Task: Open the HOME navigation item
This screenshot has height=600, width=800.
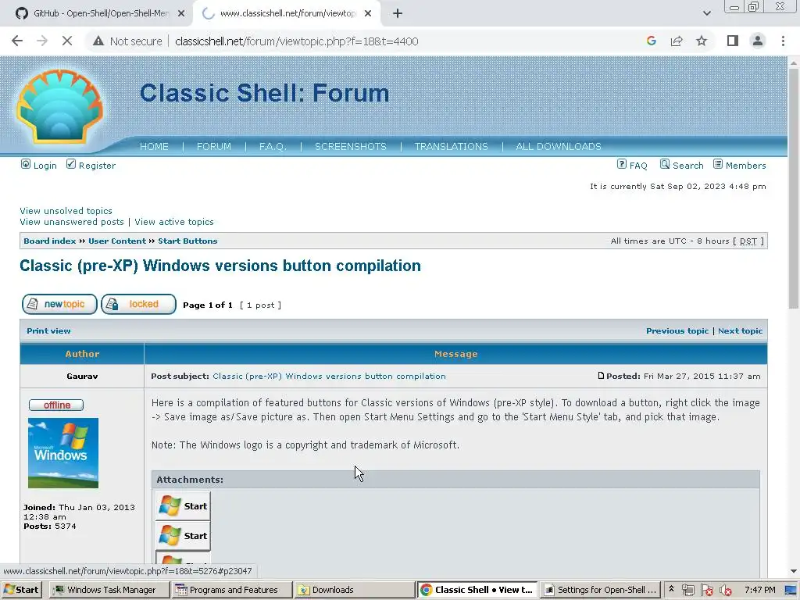Action: [154, 146]
